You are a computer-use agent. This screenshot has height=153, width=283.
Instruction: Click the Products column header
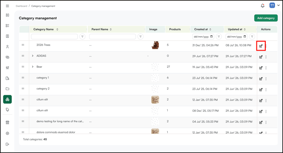click(x=175, y=30)
